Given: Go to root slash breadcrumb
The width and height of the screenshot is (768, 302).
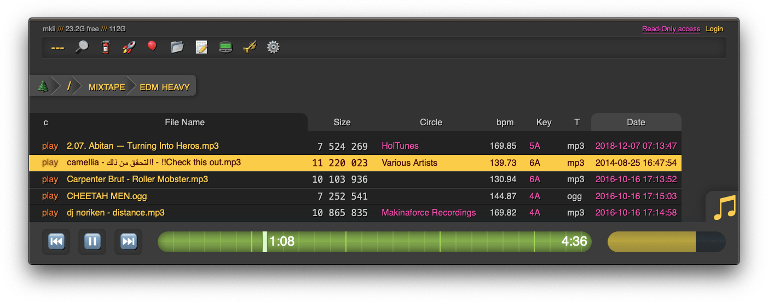Looking at the screenshot, I should pos(69,86).
